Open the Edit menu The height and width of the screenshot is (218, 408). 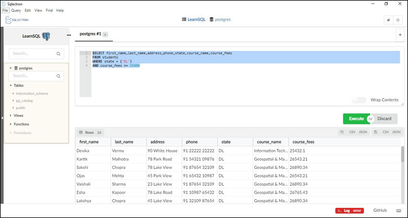(27, 11)
